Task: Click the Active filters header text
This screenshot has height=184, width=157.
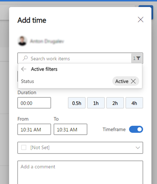Action: [x=44, y=69]
